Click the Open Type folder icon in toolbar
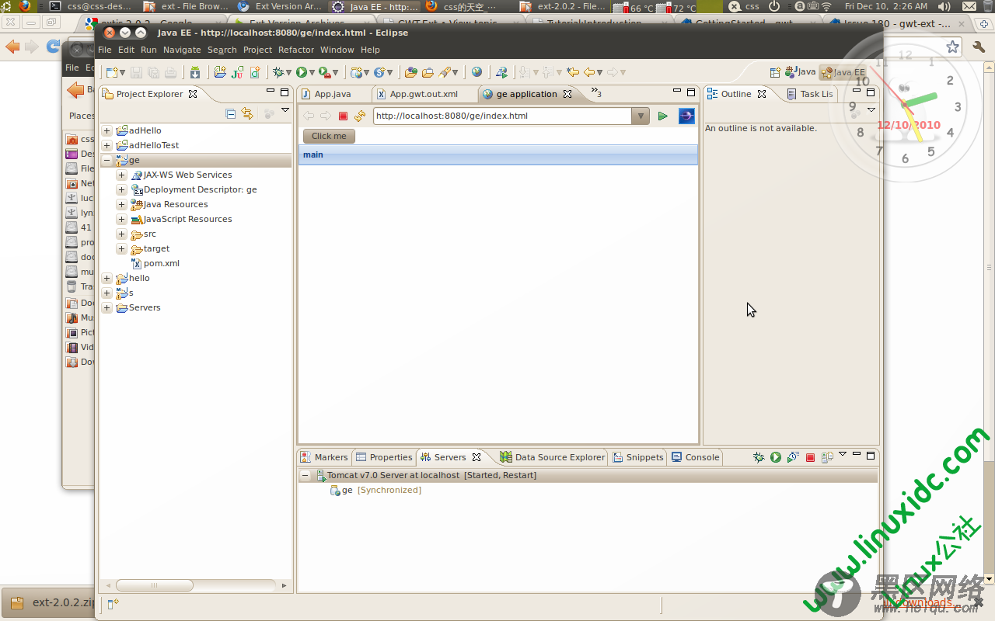Viewport: 995px width, 621px height. [x=411, y=72]
